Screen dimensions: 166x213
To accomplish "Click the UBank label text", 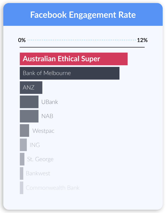I will (x=50, y=102).
